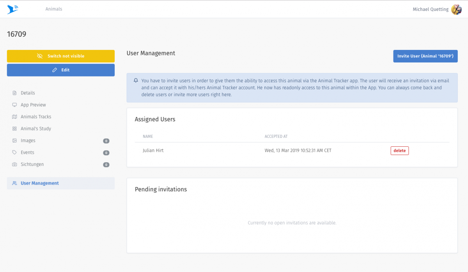Image resolution: width=468 pixels, height=272 pixels.
Task: Click the Pending invitations heading
Action: (x=161, y=189)
